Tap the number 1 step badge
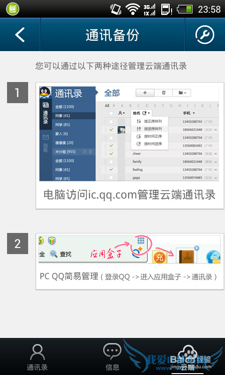The image size is (225, 375). [17, 92]
